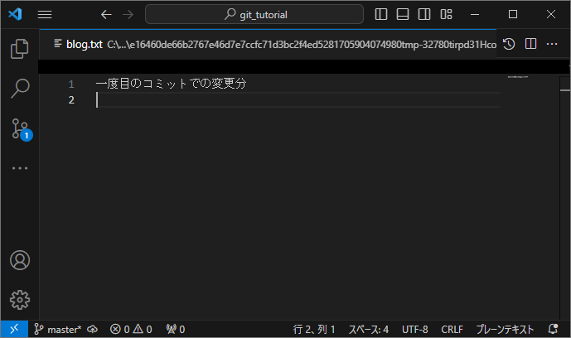
Task: Publish to cloud icon in status bar
Action: (93, 329)
